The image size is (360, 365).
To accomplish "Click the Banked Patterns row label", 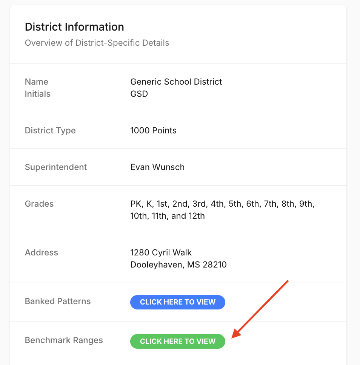I will (58, 301).
